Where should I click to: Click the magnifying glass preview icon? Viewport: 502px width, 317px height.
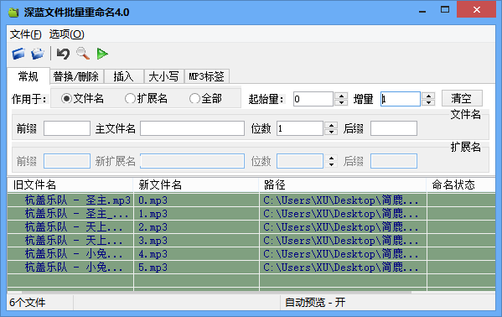[x=83, y=54]
